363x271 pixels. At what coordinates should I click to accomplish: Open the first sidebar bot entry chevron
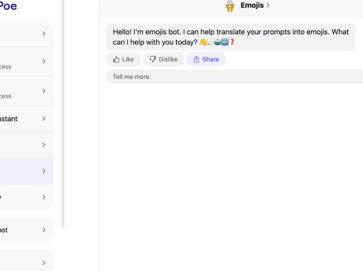coord(44,34)
